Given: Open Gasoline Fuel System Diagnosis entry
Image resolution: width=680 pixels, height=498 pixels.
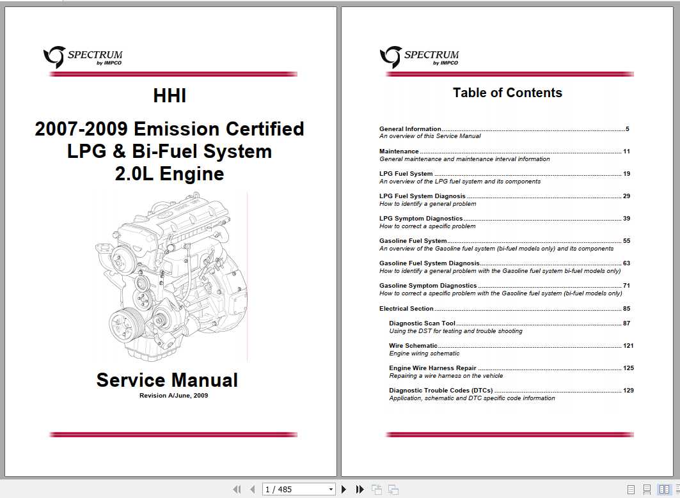Looking at the screenshot, I should pyautogui.click(x=504, y=263).
